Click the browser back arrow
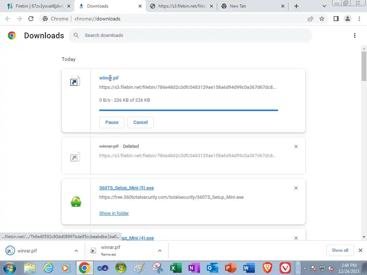This screenshot has width=367, height=275. coord(8,19)
